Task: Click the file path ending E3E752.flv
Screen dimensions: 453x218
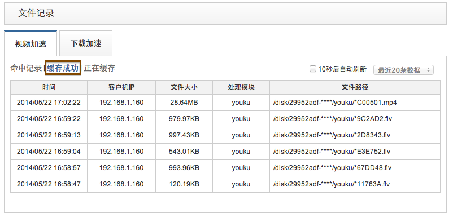Action: click(332, 152)
